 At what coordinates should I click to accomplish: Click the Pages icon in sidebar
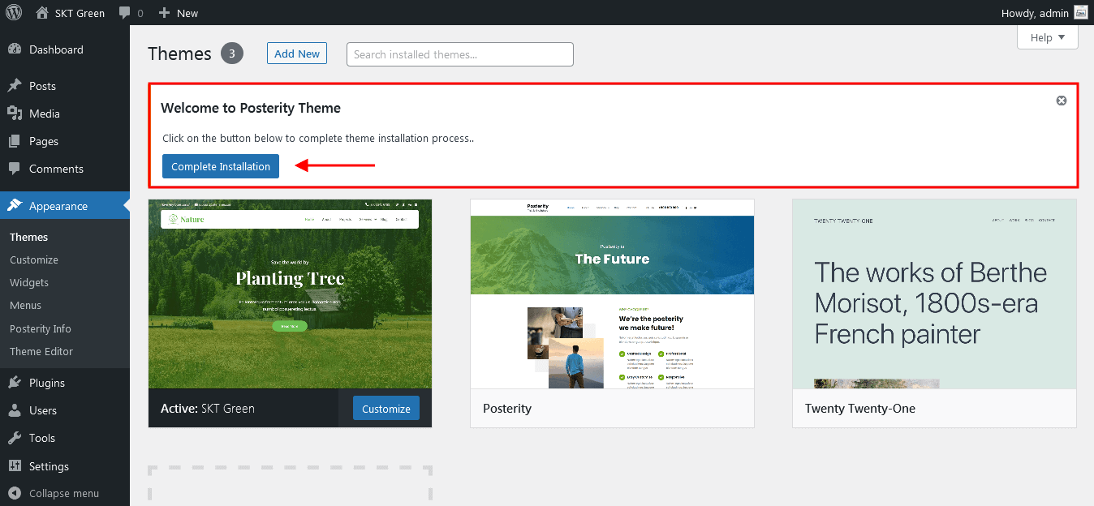[x=15, y=141]
